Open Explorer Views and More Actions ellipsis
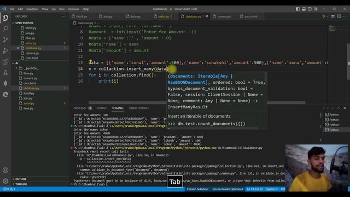Screen dimensions: 350x197 coord(64,16)
